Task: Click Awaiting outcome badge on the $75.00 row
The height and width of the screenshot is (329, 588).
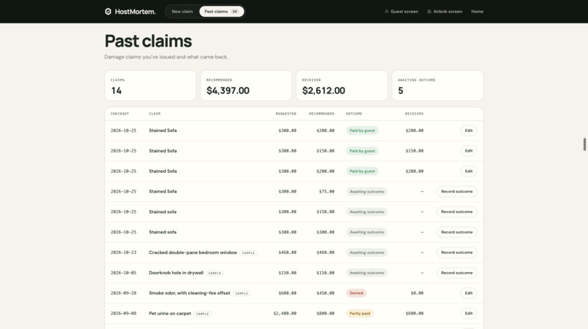Action: 367,191
